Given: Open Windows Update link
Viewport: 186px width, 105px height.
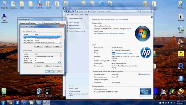Looking at the screenshot, I should 74,91.
